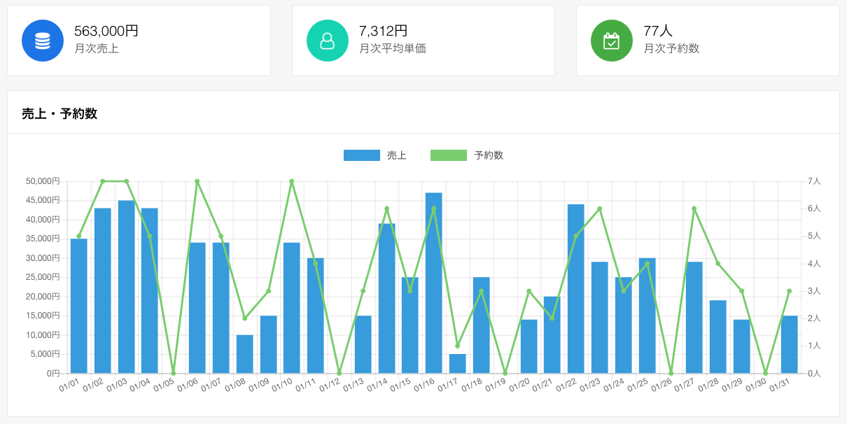Click the teal user icon for 月次平均単価
This screenshot has width=847, height=424.
coord(327,41)
